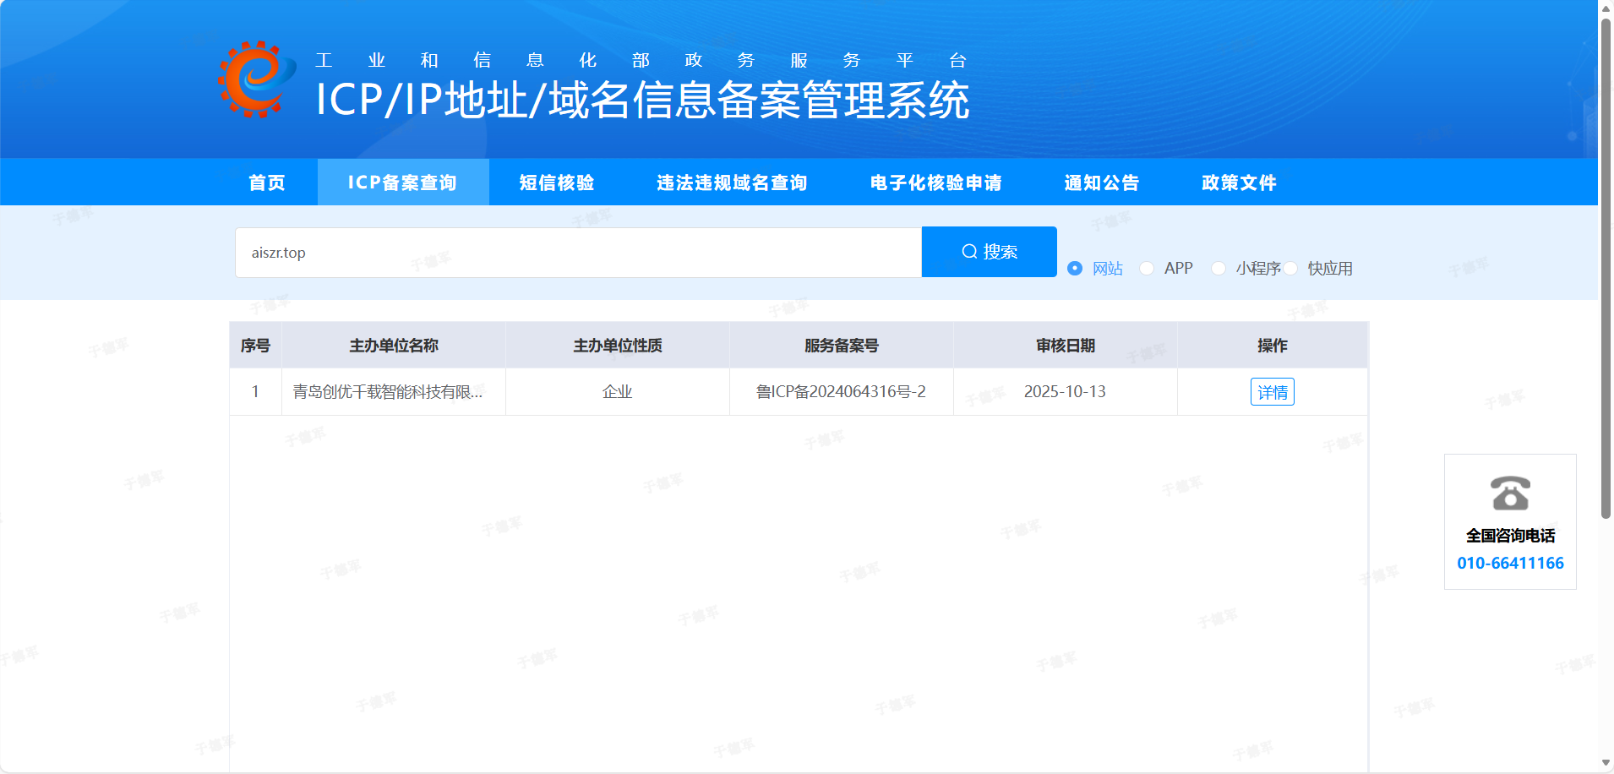
Task: Click the vertical page scrollbar thumb
Action: pos(1606,267)
